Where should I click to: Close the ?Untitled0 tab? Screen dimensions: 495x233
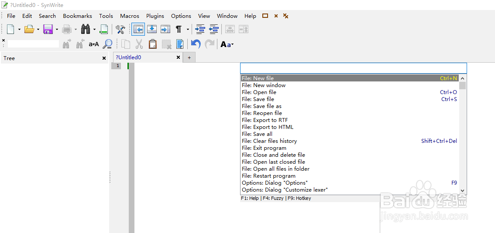click(x=178, y=57)
